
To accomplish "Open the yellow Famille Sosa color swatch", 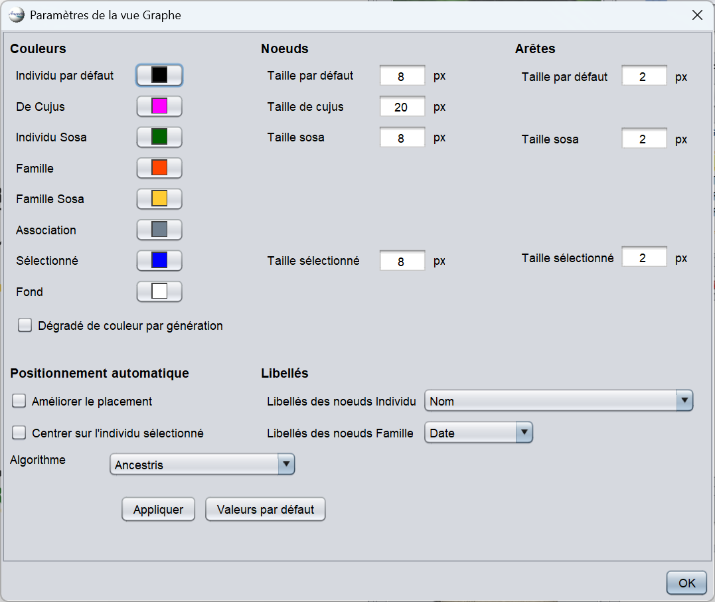I will pos(159,198).
